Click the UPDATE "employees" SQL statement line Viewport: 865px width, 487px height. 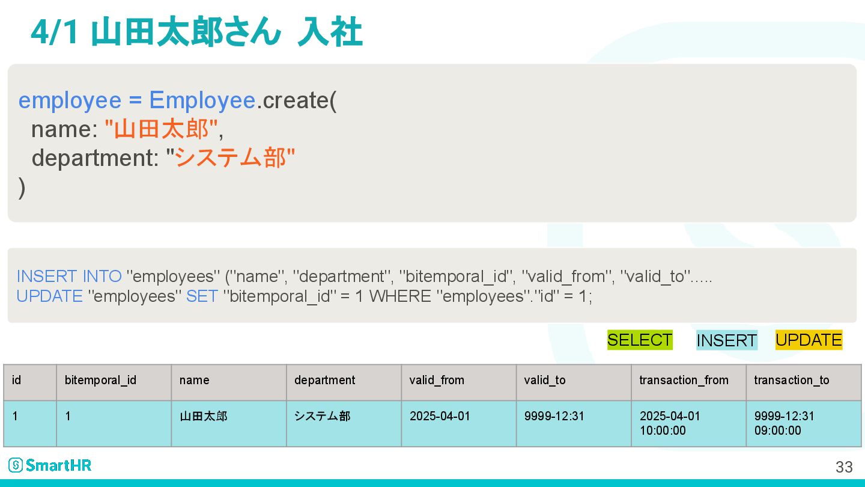[x=305, y=296]
